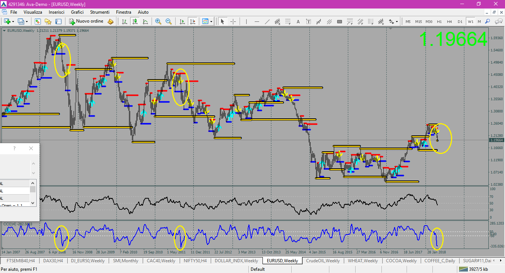Set timeframe to H1

pos(439,21)
